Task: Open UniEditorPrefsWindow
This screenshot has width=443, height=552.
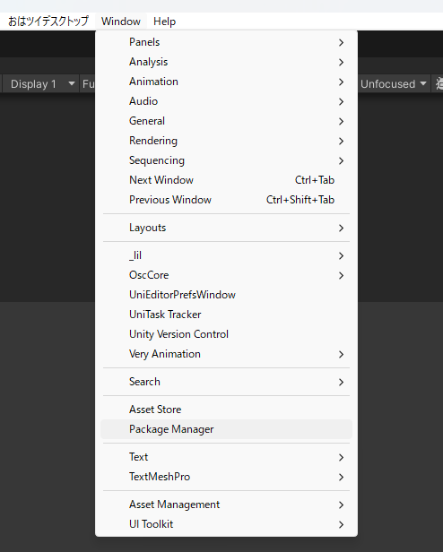Action: tap(226, 295)
